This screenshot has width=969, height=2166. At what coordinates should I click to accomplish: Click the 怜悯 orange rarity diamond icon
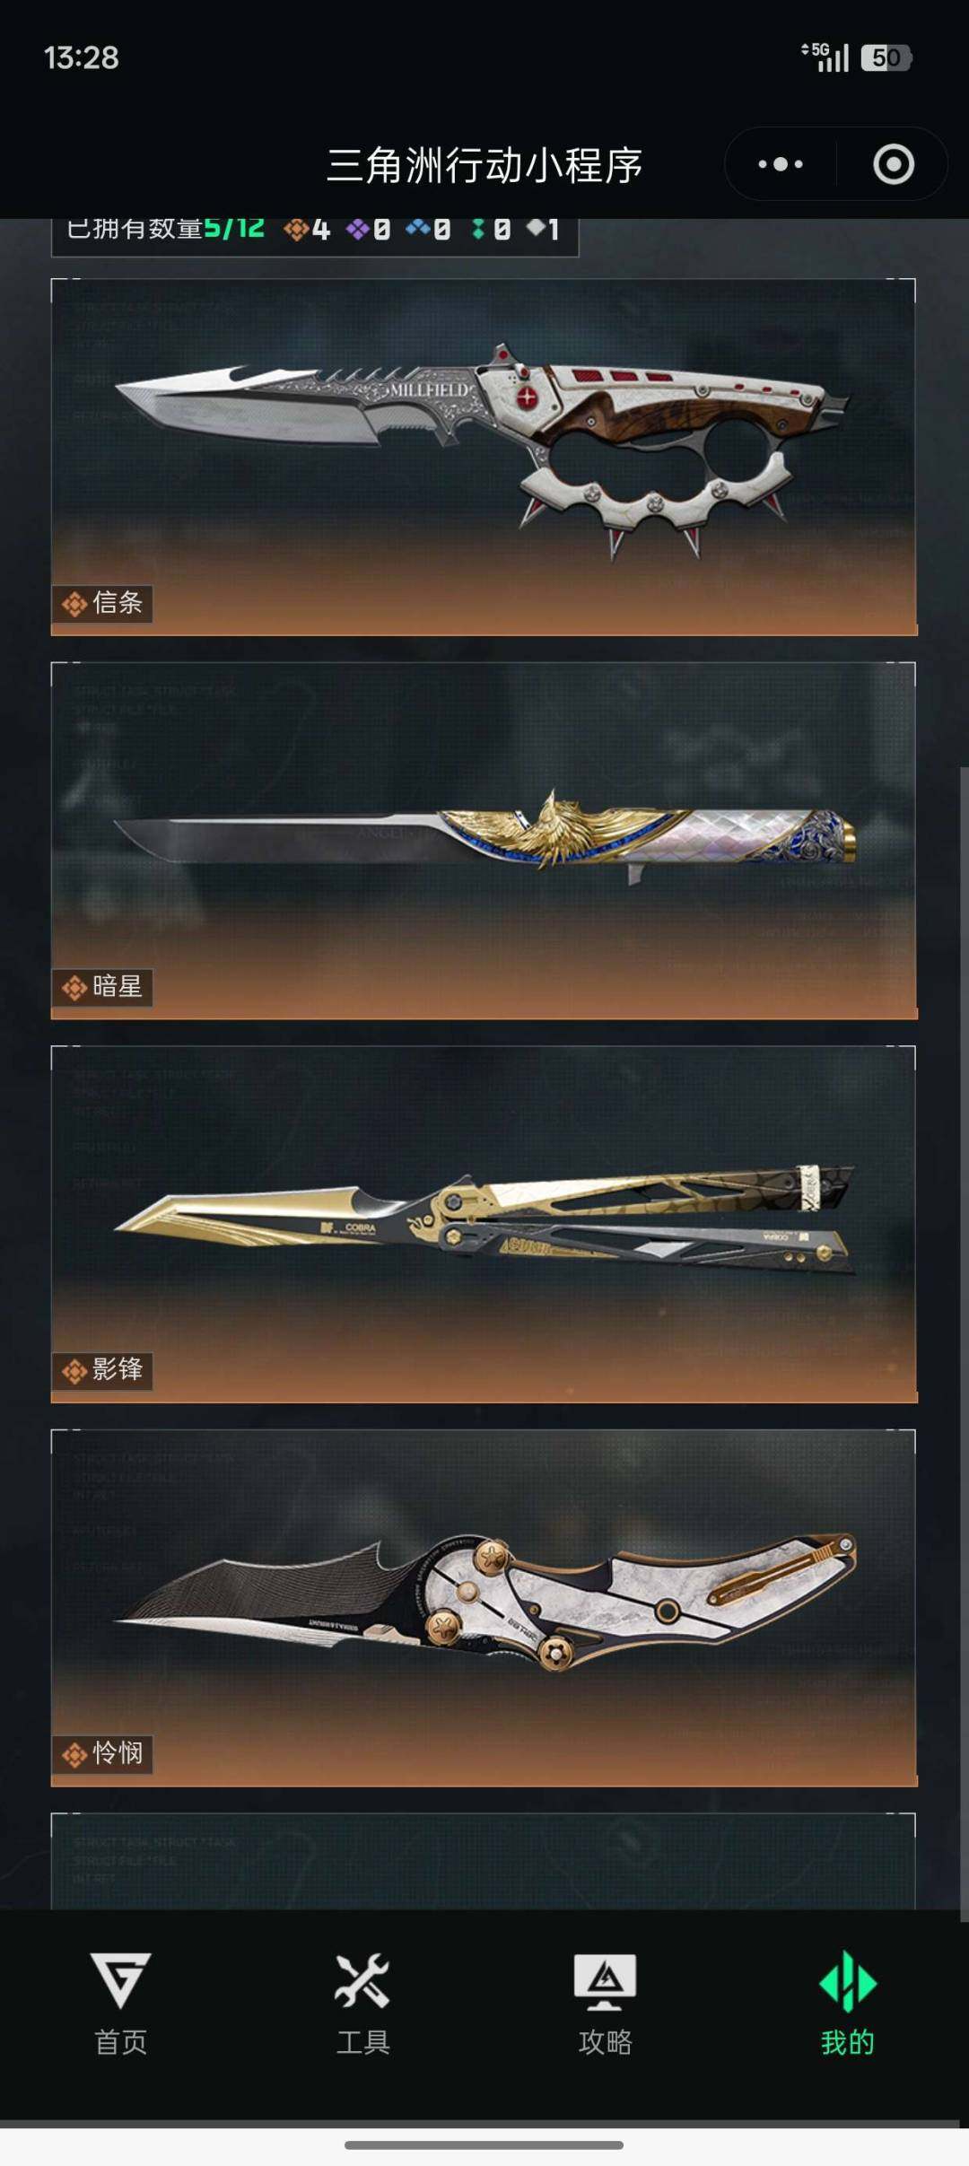click(x=74, y=1754)
